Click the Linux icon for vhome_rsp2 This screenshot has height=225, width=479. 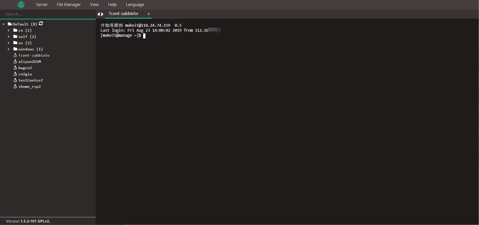click(15, 86)
